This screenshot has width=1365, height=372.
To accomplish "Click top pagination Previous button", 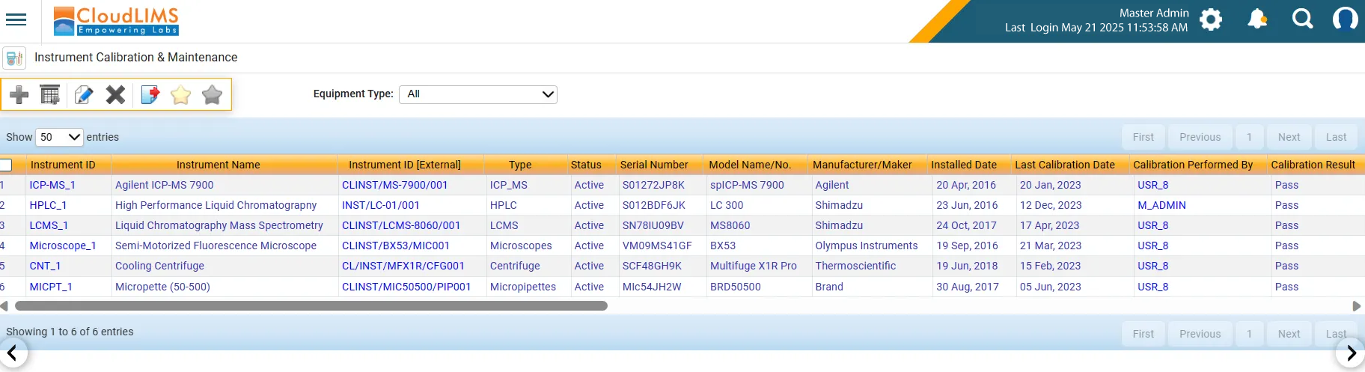I will [x=1200, y=137].
